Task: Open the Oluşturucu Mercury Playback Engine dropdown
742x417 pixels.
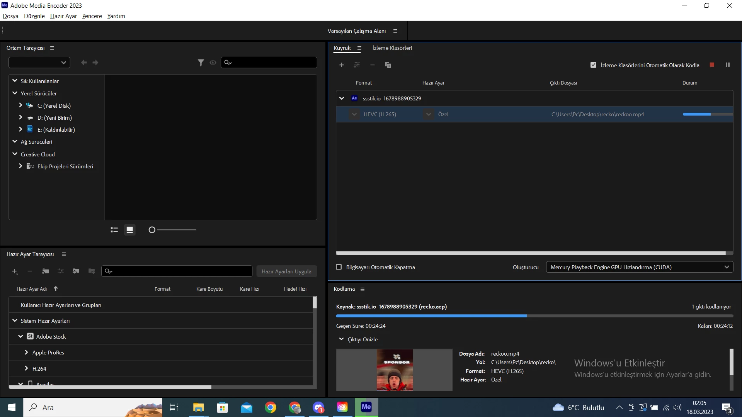Action: click(639, 267)
